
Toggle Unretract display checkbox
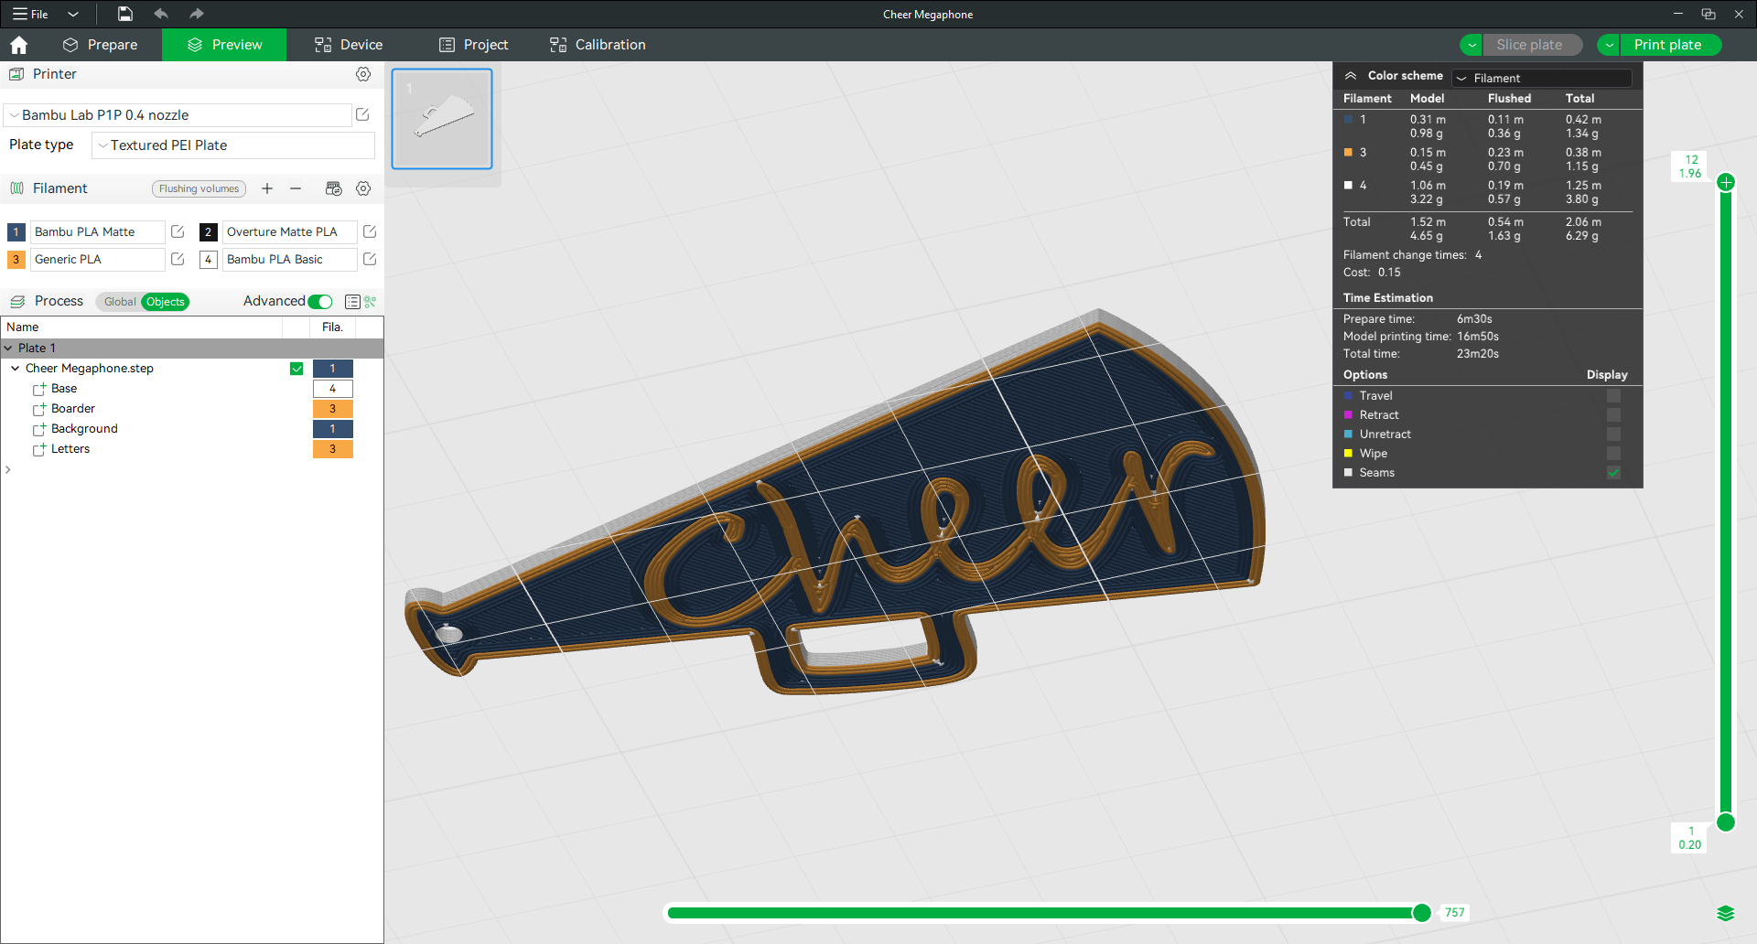pos(1613,434)
